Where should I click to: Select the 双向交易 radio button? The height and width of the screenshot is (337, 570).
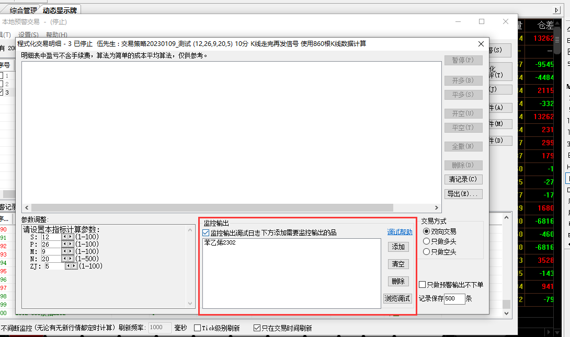(426, 231)
